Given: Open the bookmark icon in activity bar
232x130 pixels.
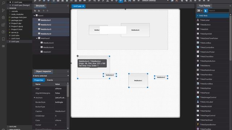Looking at the screenshot, I should 3,39.
